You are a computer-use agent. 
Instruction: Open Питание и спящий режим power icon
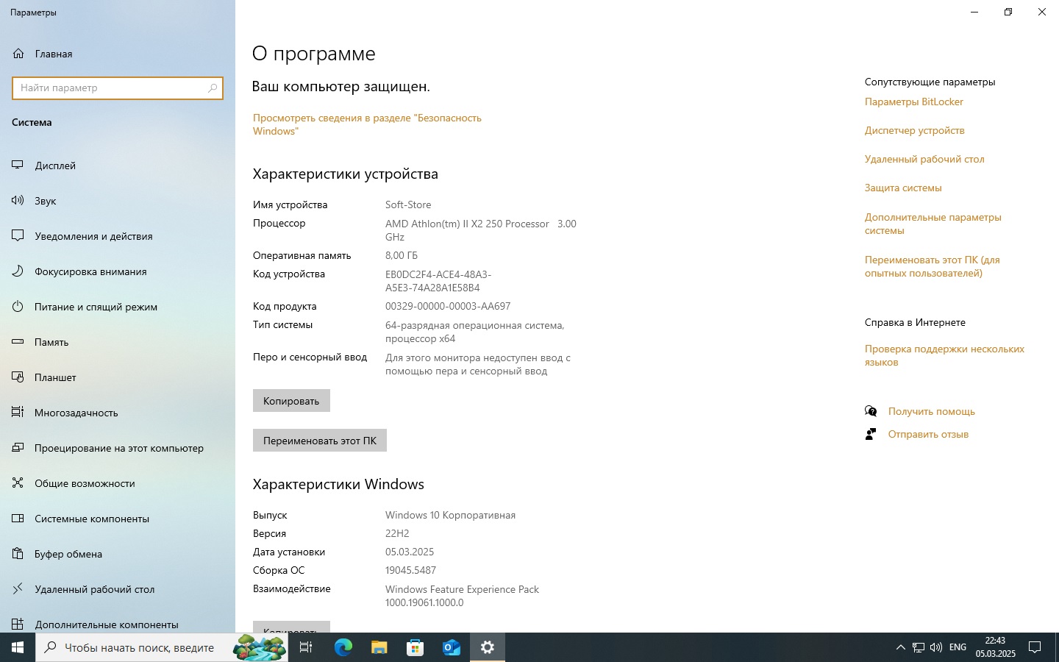point(18,307)
